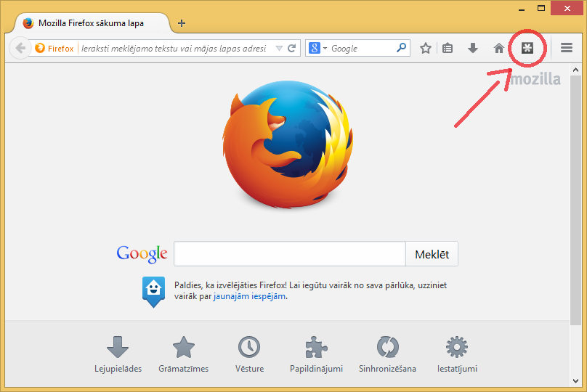Click the address bar text field
Screen dimensions: 587x392
(x=175, y=48)
